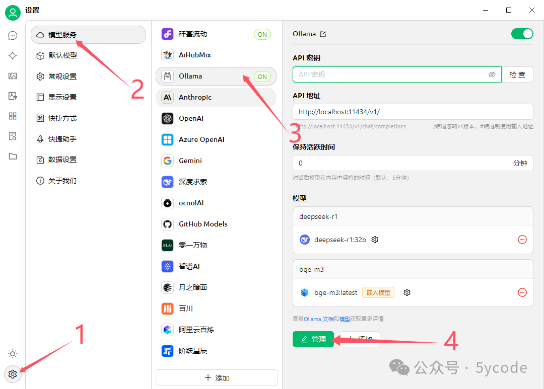Viewport: 544px width, 389px height.
Task: Open the image painting icon in sidebar
Action: pos(13,76)
